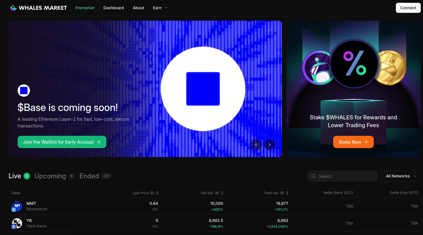
Task: Click the large Base logo circle
Action: pyautogui.click(x=203, y=89)
